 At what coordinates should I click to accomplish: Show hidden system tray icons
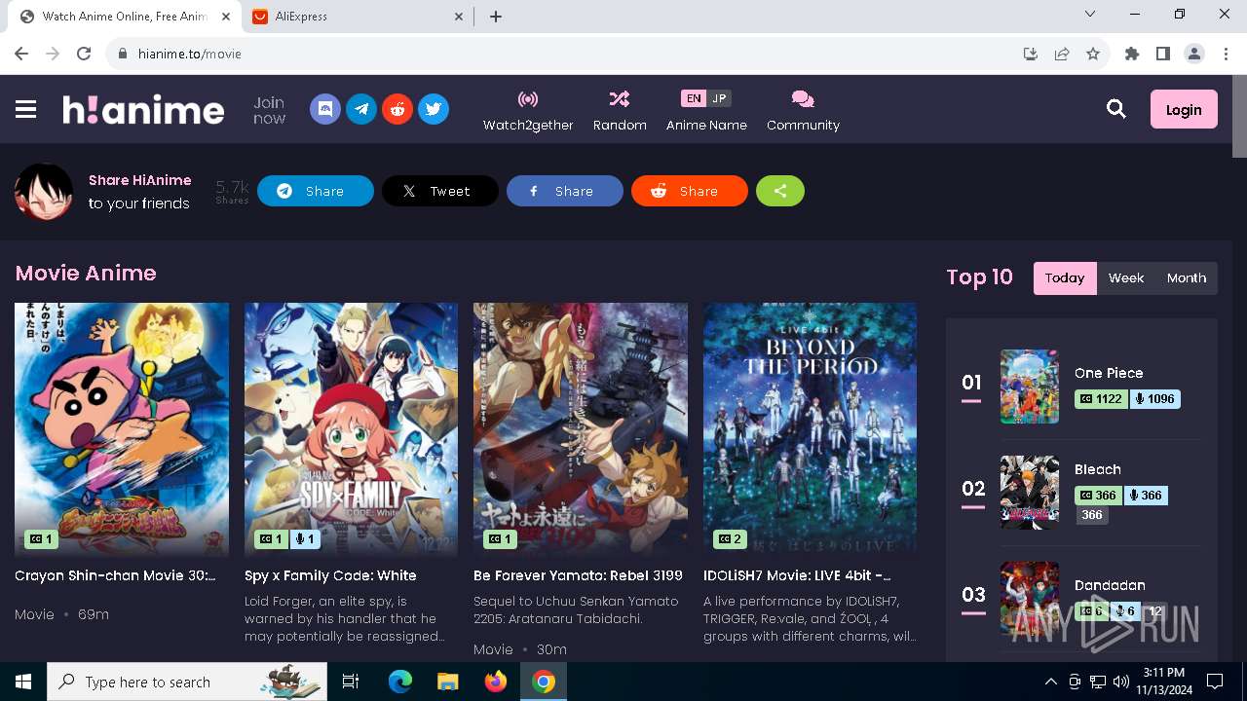pos(1050,682)
